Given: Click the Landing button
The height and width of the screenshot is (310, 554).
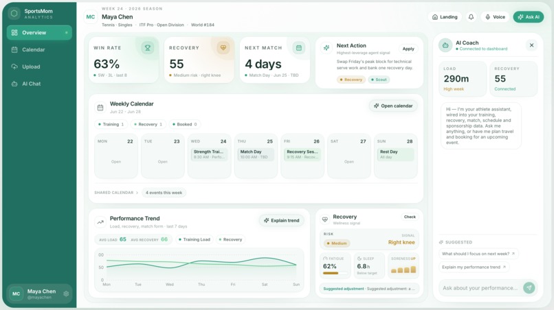Looking at the screenshot, I should [x=445, y=17].
